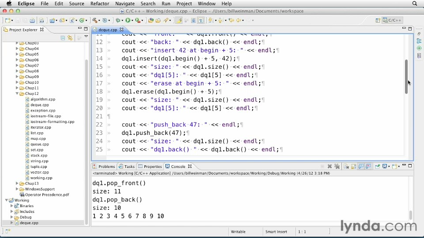This screenshot has height=238, width=424.
Task: Open the Project menu
Action: pos(184,4)
